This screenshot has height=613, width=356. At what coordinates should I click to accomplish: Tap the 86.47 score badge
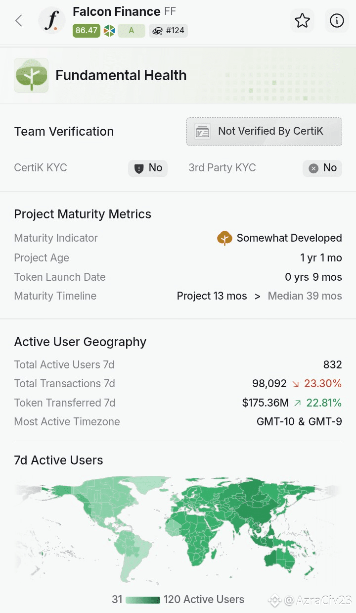coord(87,31)
